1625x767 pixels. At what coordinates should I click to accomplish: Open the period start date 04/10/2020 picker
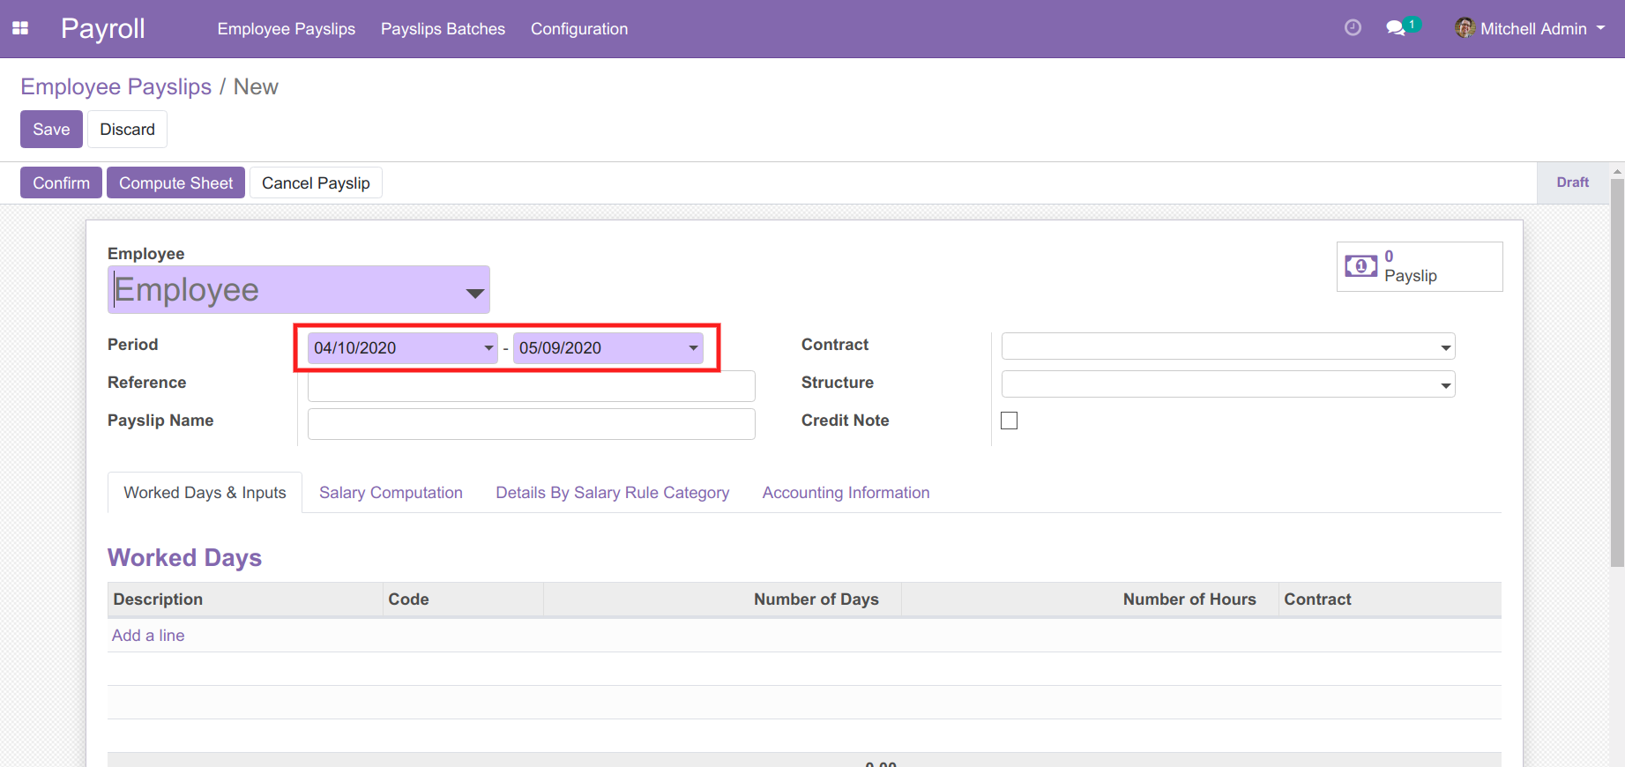click(x=403, y=347)
